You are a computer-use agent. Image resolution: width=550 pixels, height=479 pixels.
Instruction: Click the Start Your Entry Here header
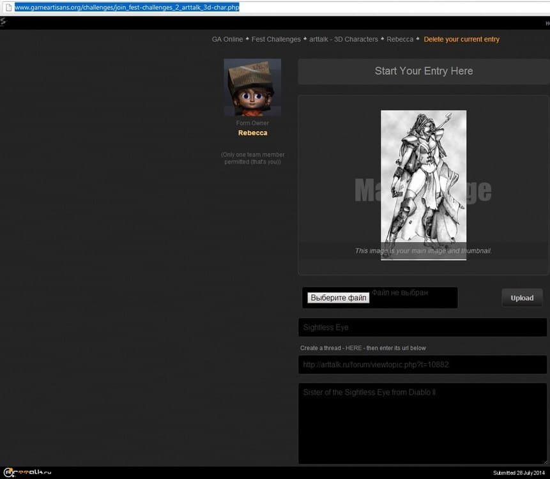[x=424, y=71]
